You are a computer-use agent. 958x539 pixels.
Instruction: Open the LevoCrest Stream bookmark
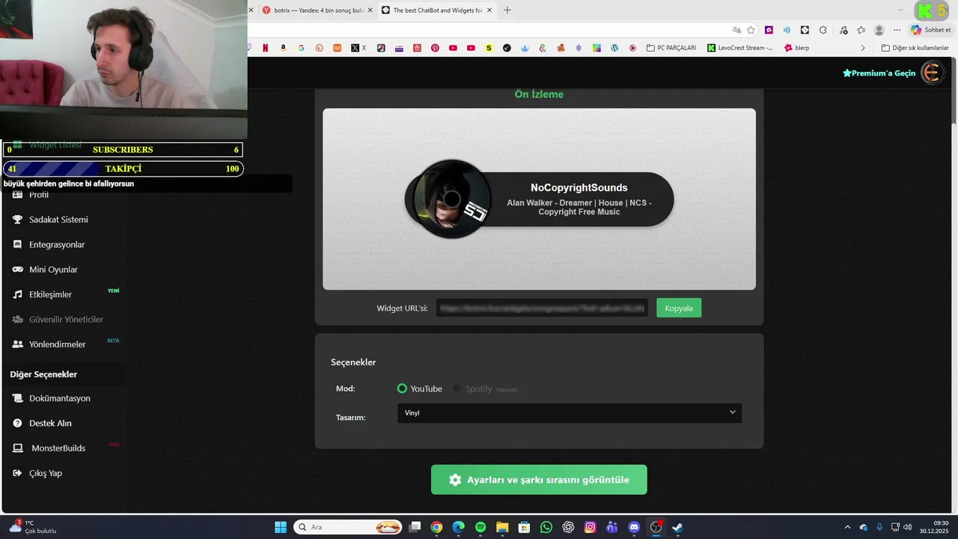pyautogui.click(x=740, y=48)
